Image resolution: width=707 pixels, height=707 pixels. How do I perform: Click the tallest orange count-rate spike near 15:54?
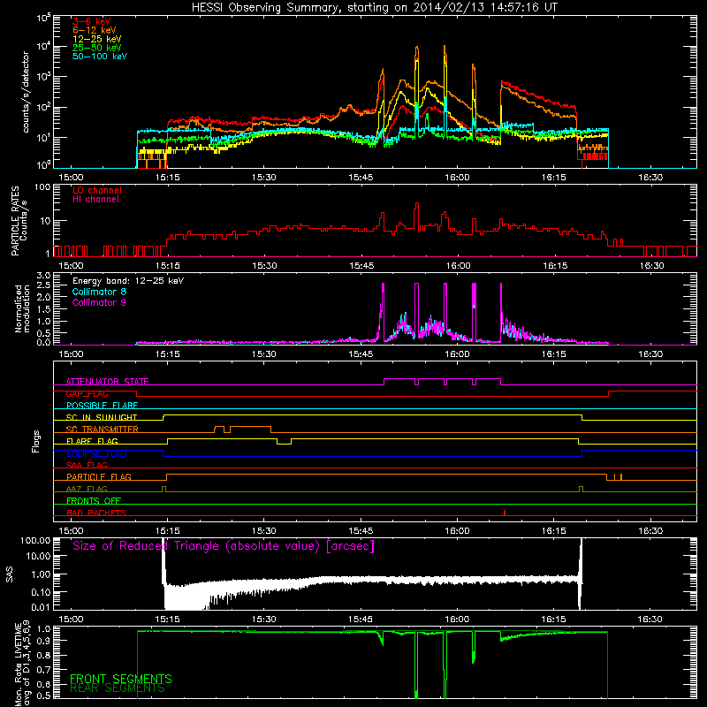point(417,48)
